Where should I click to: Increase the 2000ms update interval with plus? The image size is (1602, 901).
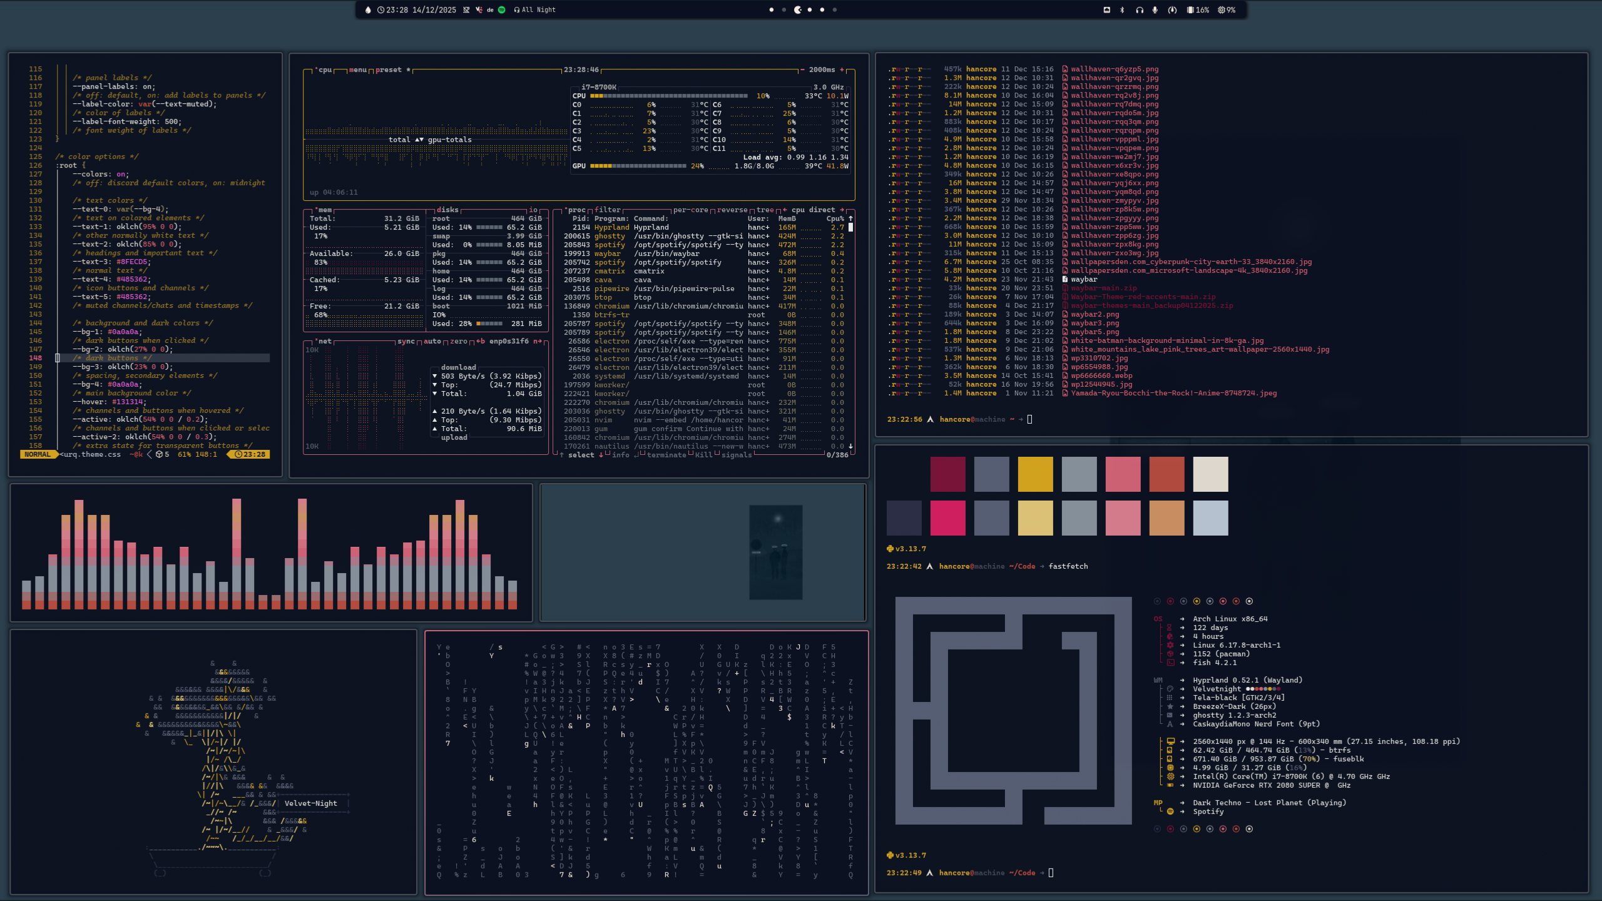[x=842, y=70]
